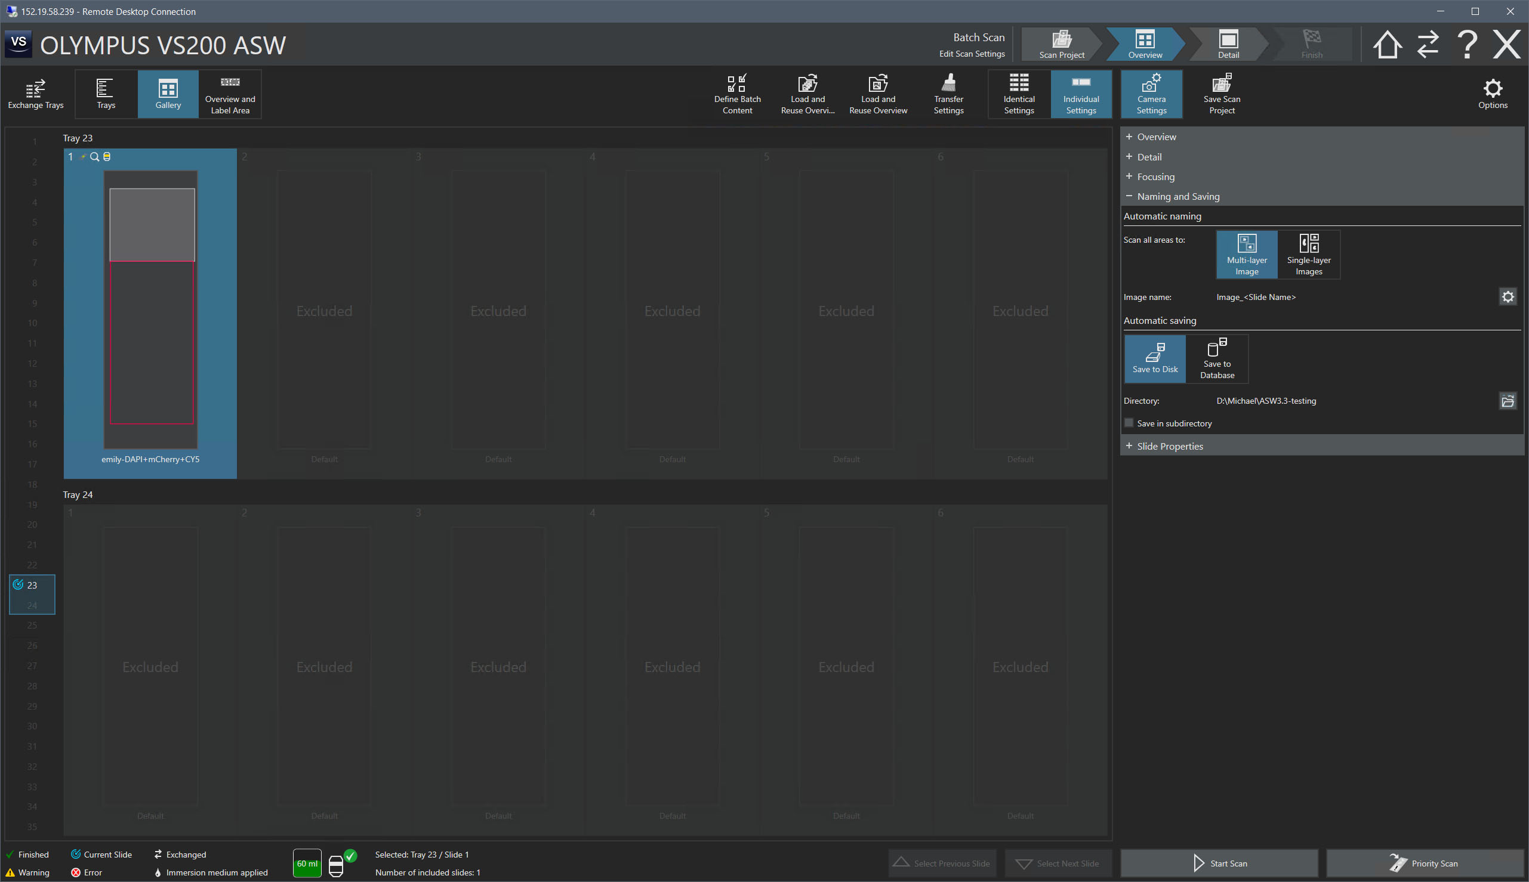Screen dimensions: 1529x882
Task: Switch to the Trays view
Action: click(x=106, y=94)
